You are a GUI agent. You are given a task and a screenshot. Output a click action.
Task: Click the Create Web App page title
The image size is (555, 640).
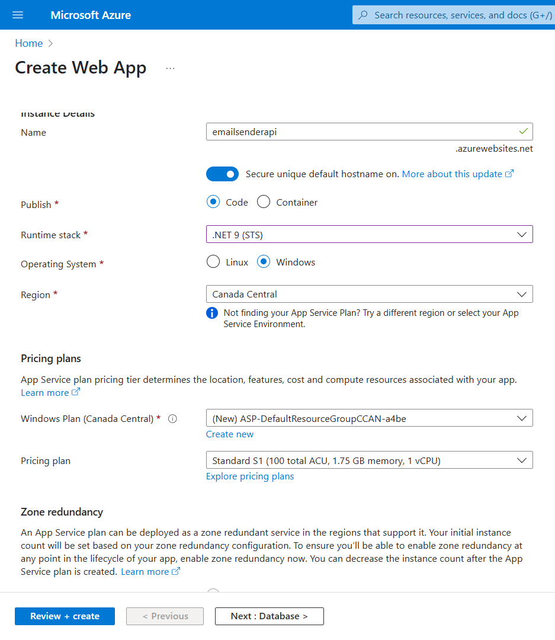click(81, 68)
